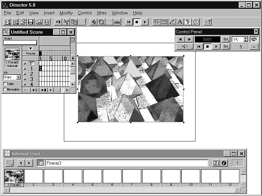Viewport: 262px width, 196px height.
Task: Open the Text window using the 'A' icon
Action: [x=180, y=22]
